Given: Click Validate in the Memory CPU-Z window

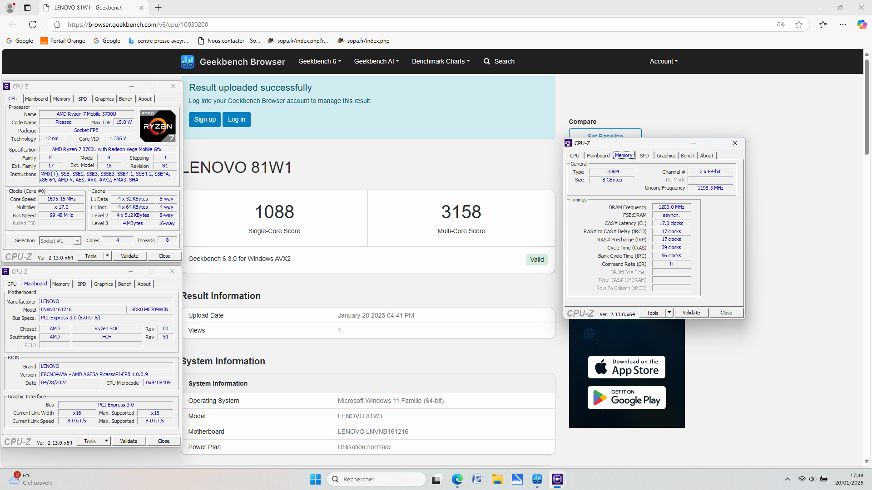Looking at the screenshot, I should (691, 313).
